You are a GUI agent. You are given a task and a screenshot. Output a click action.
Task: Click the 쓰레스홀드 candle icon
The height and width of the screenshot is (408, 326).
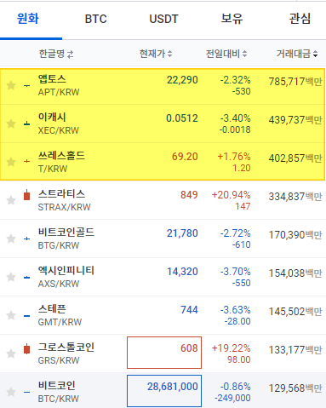tap(27, 161)
